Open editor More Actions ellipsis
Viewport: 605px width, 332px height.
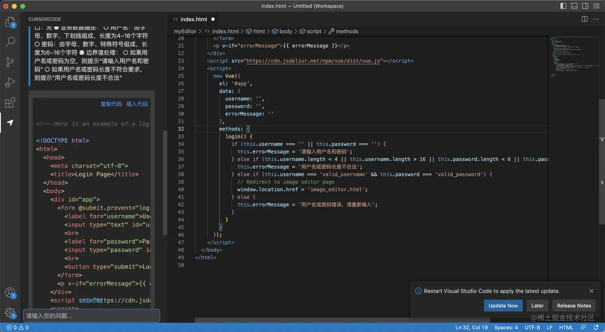(595, 19)
